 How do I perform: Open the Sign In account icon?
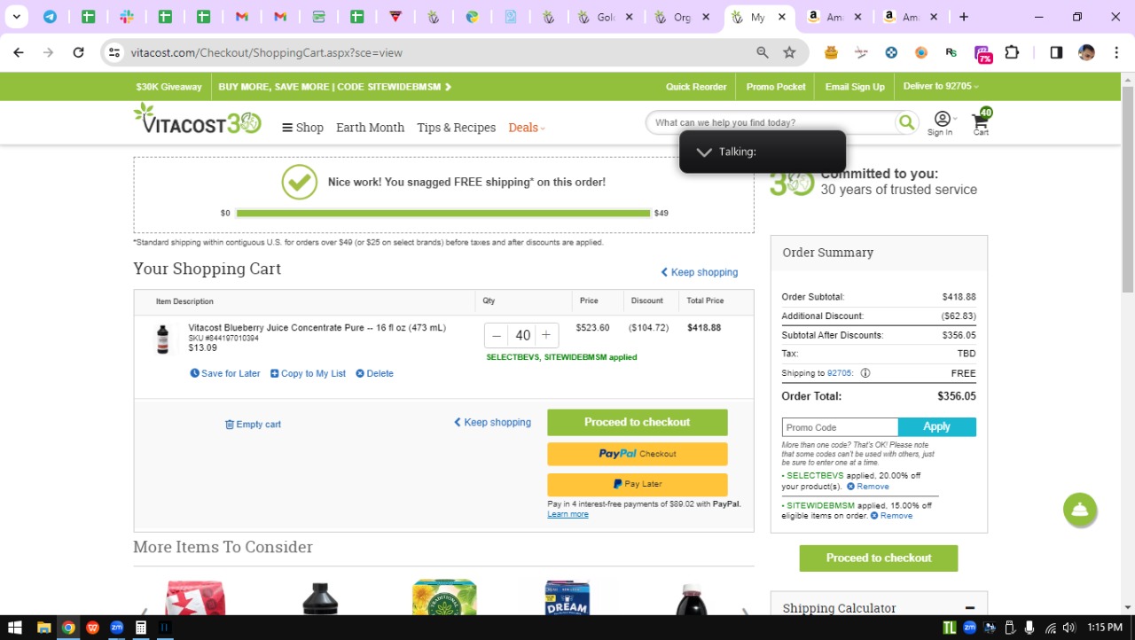click(x=941, y=123)
